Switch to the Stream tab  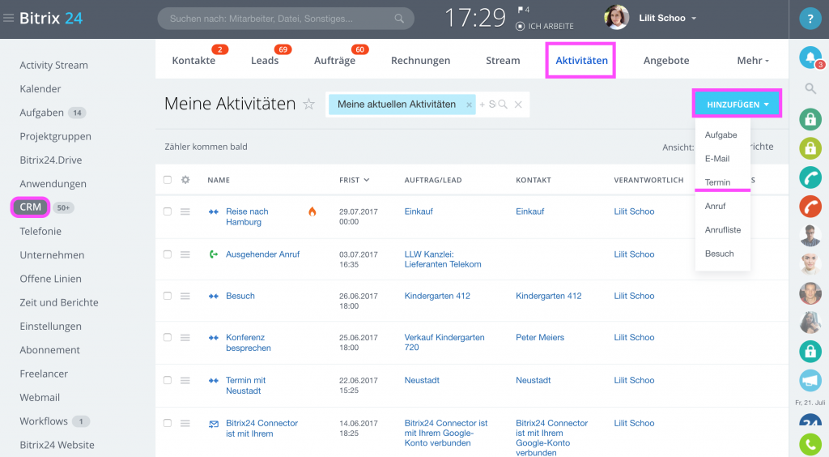[503, 61]
